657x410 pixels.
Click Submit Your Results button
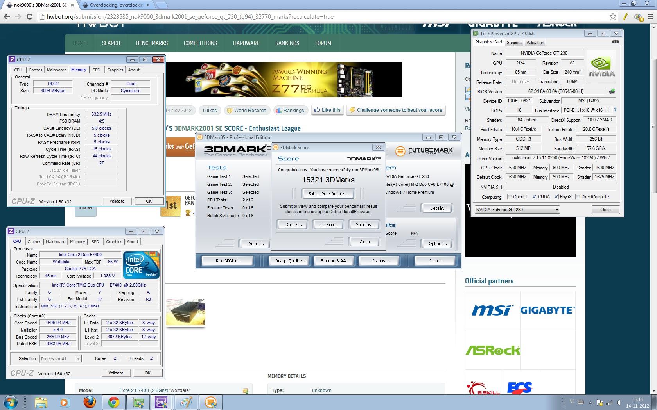coord(328,194)
